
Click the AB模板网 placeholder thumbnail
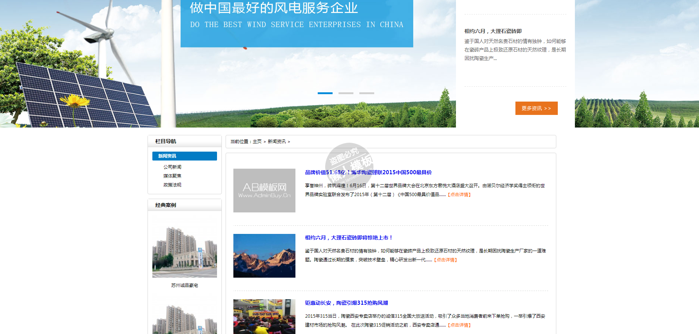click(x=264, y=191)
